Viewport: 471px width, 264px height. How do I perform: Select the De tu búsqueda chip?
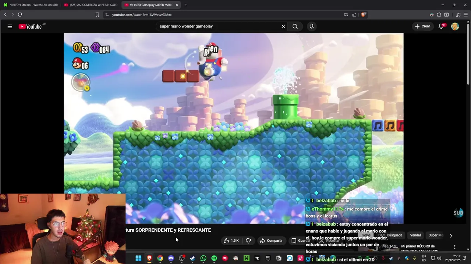[x=390, y=235]
